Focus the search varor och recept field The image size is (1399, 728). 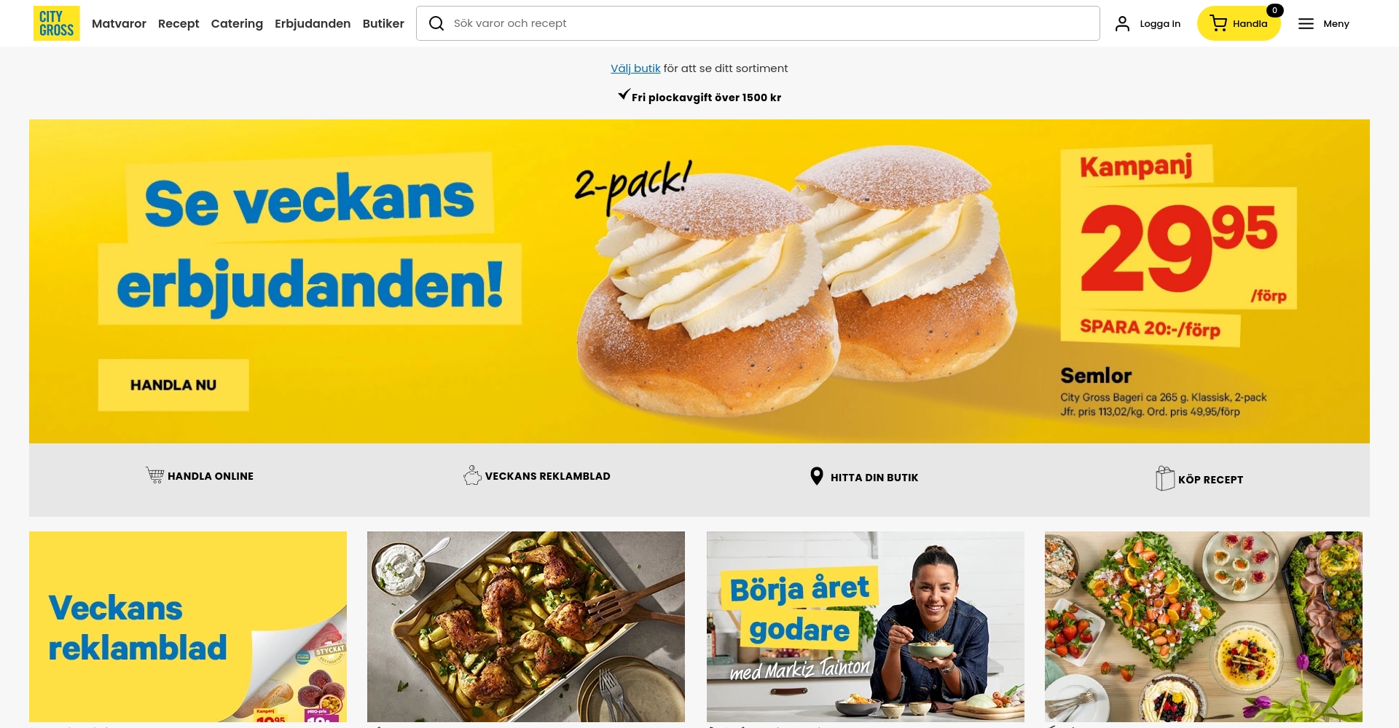point(758,23)
